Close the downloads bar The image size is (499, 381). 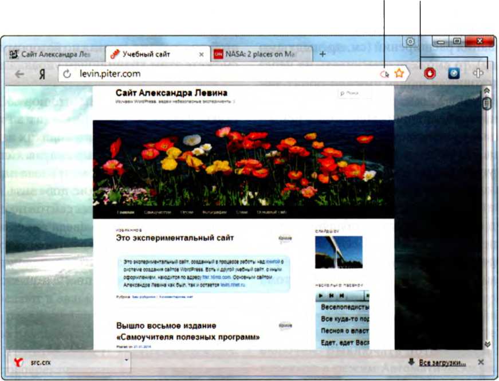pyautogui.click(x=481, y=363)
